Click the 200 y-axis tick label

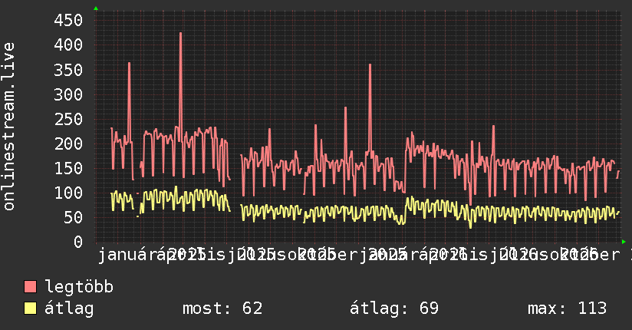coord(68,144)
